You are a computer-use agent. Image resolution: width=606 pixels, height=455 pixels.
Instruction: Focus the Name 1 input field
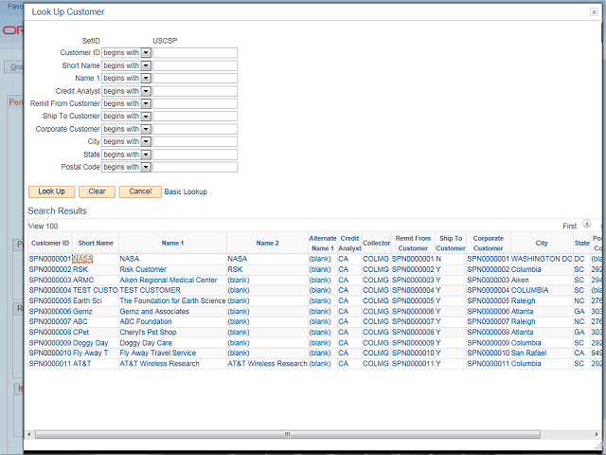[195, 78]
